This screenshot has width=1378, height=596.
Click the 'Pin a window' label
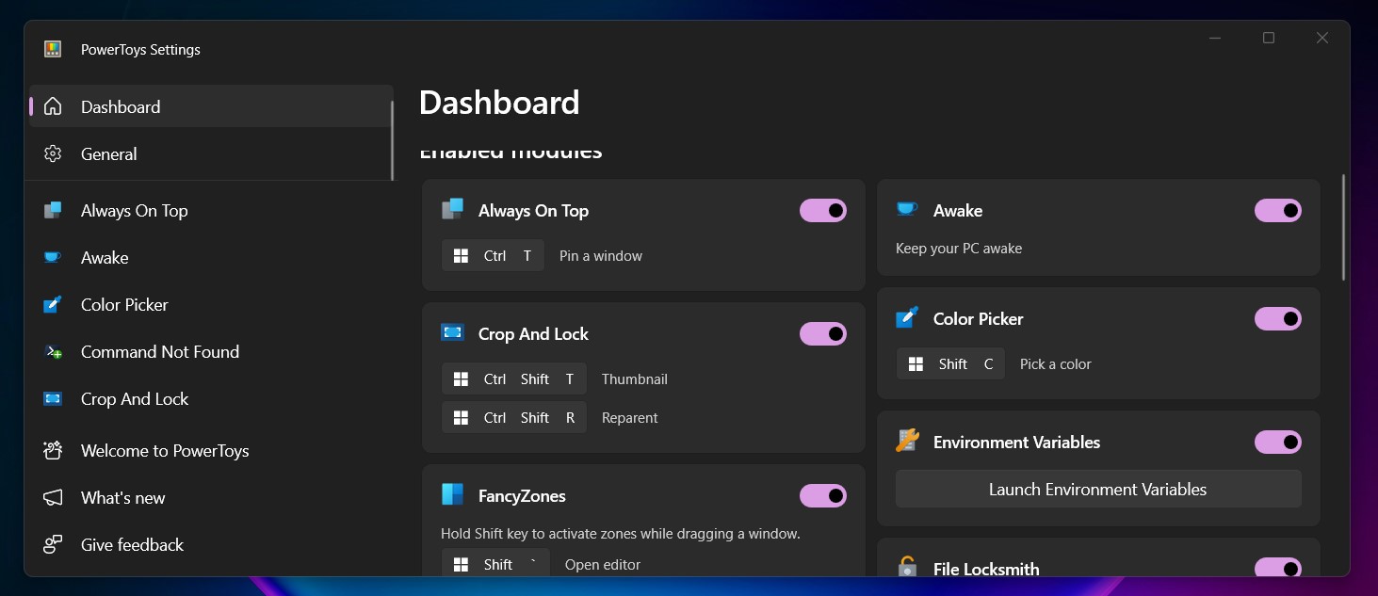[601, 256]
